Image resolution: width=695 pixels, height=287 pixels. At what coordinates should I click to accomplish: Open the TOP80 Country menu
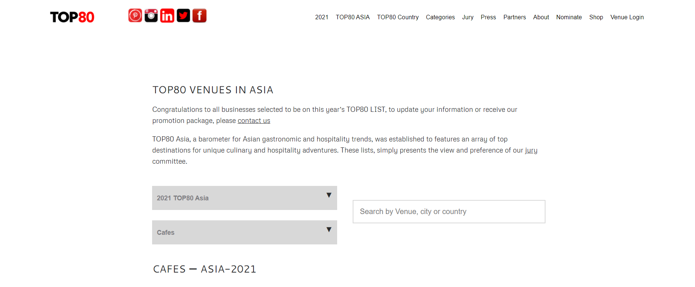pyautogui.click(x=397, y=17)
